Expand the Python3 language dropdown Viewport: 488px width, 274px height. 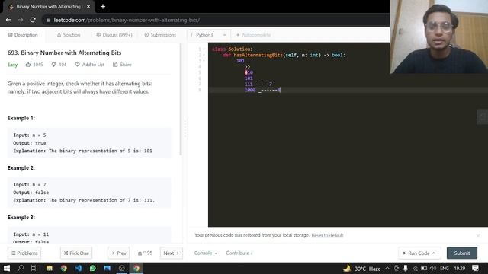coord(209,35)
